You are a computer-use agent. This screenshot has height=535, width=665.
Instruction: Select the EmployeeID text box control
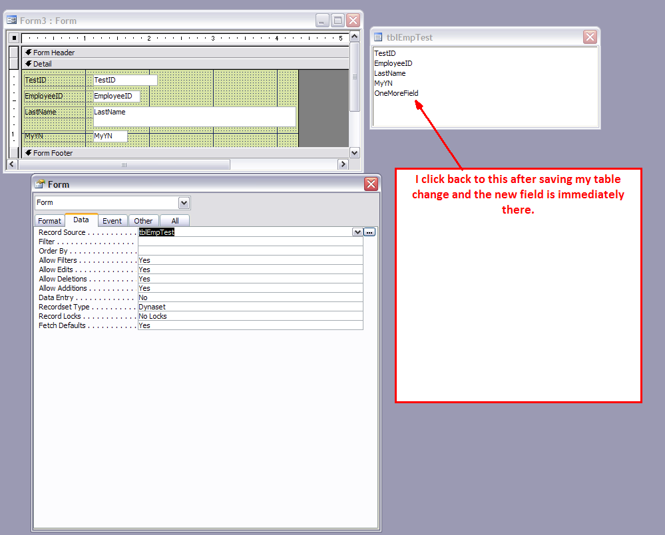click(116, 96)
